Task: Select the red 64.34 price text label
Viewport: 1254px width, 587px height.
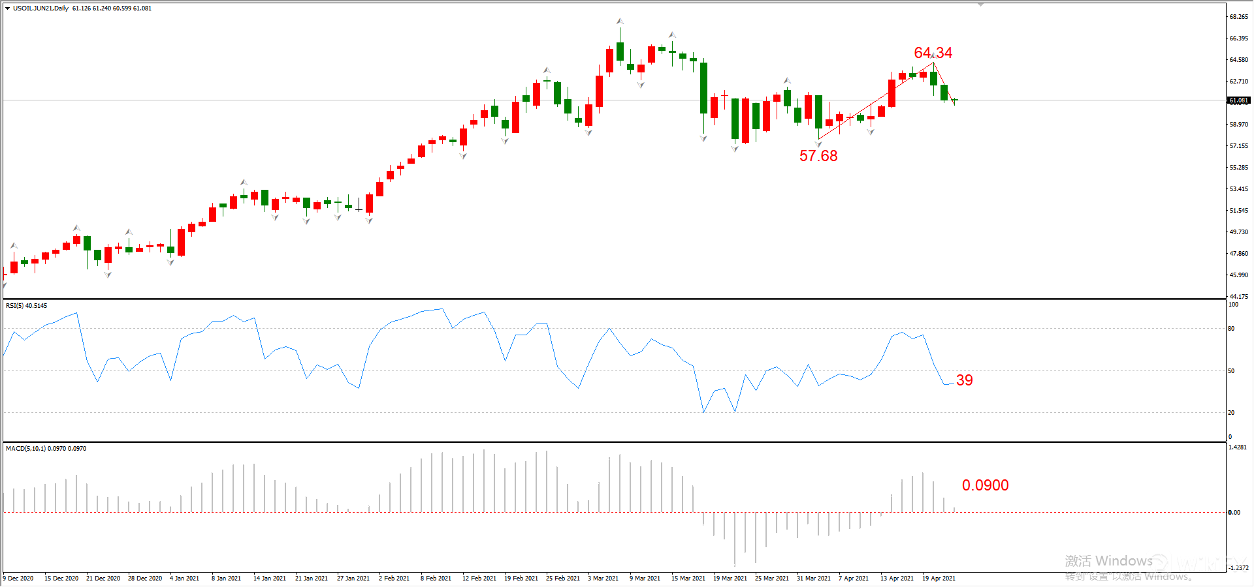Action: coord(933,53)
